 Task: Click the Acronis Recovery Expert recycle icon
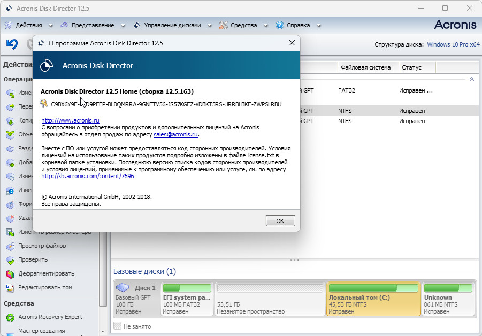(x=10, y=317)
